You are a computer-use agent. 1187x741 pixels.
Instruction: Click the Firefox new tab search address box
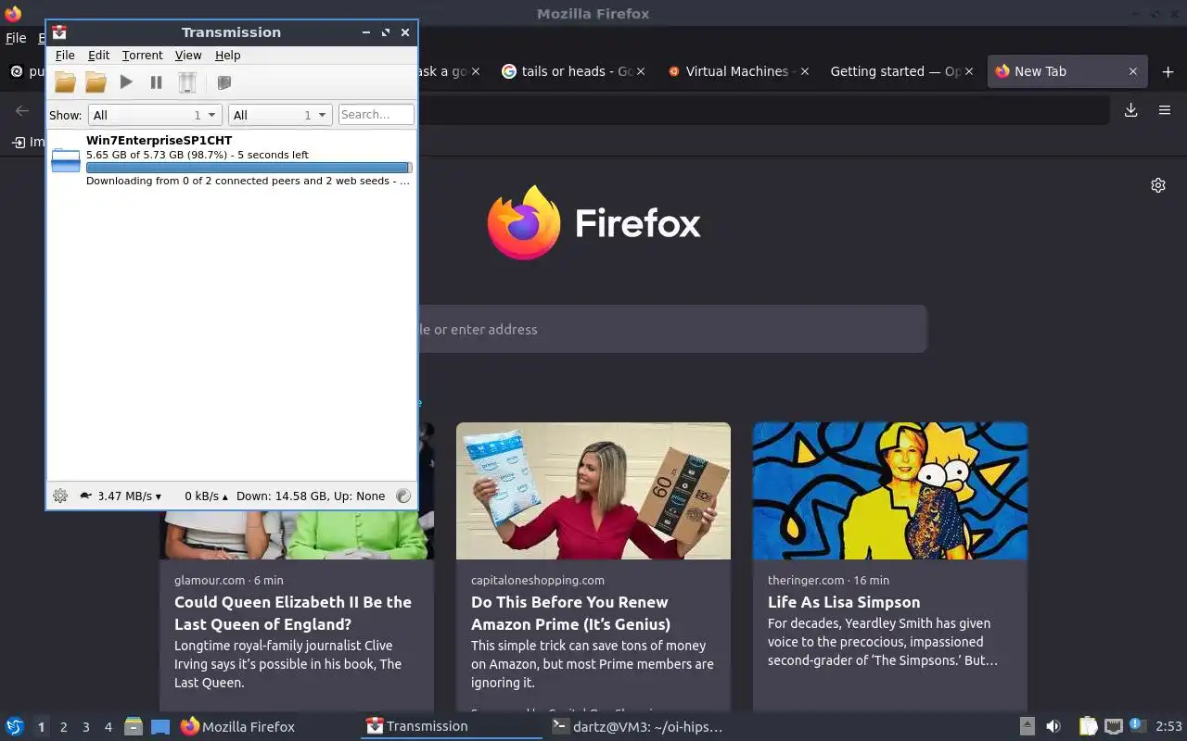[x=672, y=329]
